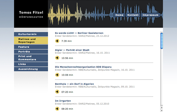
Task: Open the Impressum page
Action: (150, 15)
